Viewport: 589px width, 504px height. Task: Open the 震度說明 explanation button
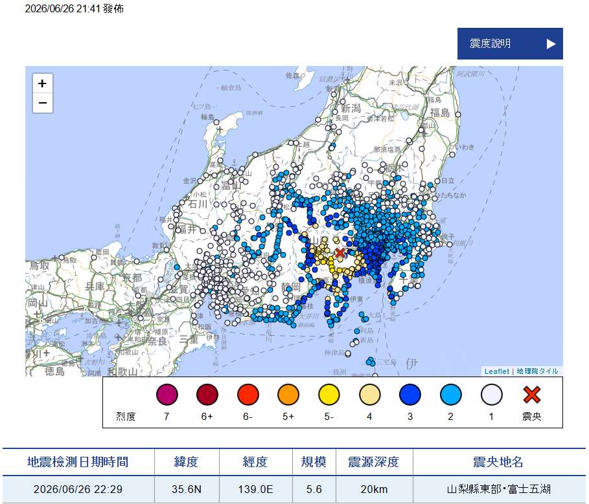coord(510,43)
